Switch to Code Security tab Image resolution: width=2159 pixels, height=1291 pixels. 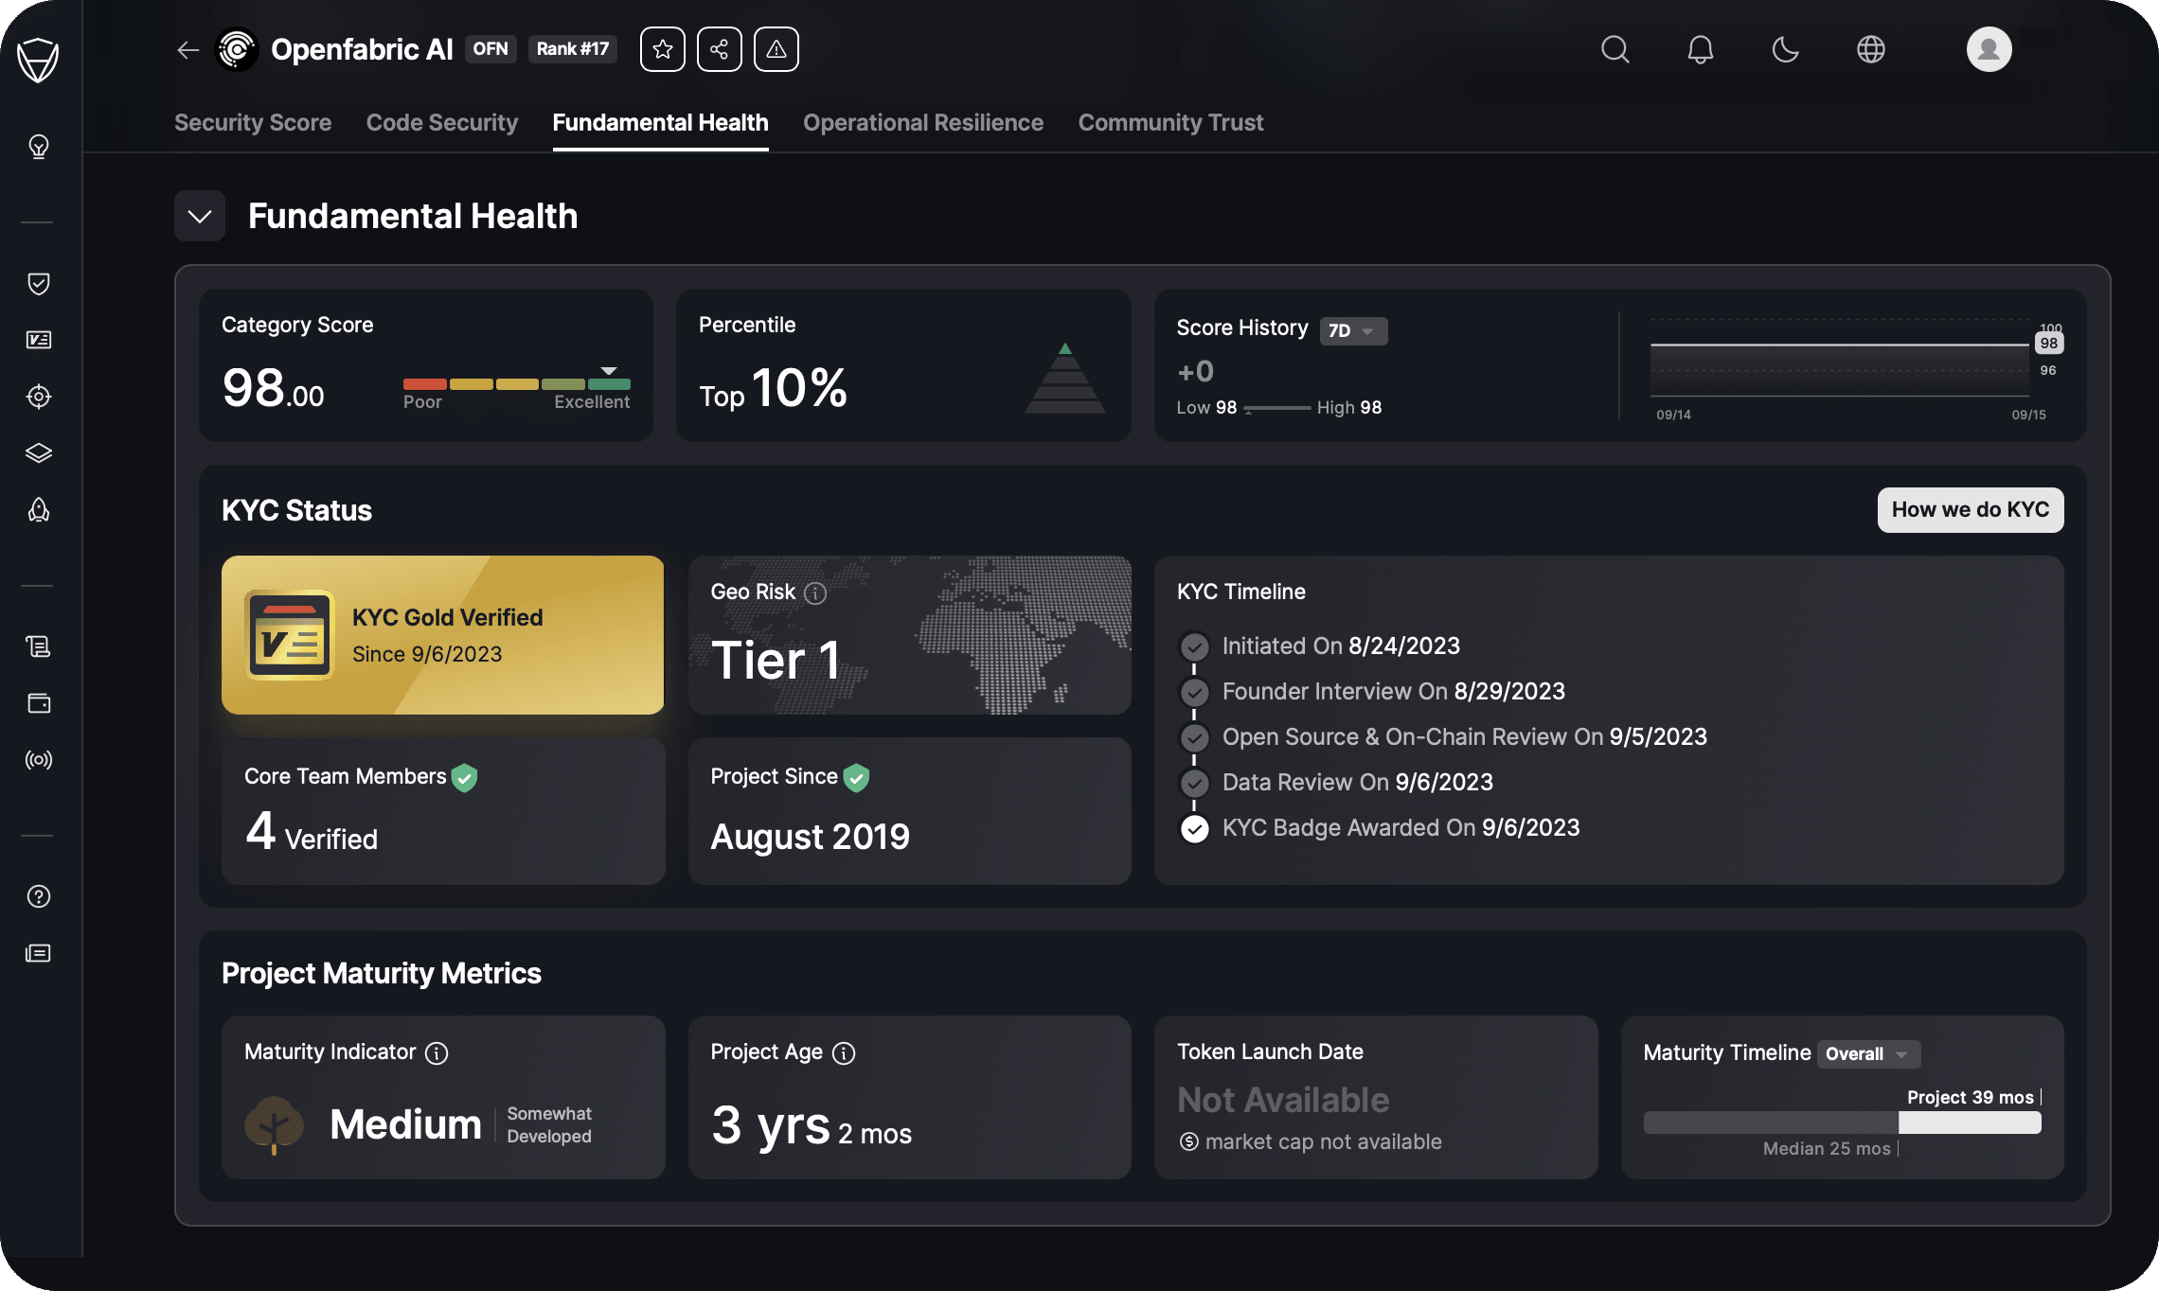(x=442, y=123)
